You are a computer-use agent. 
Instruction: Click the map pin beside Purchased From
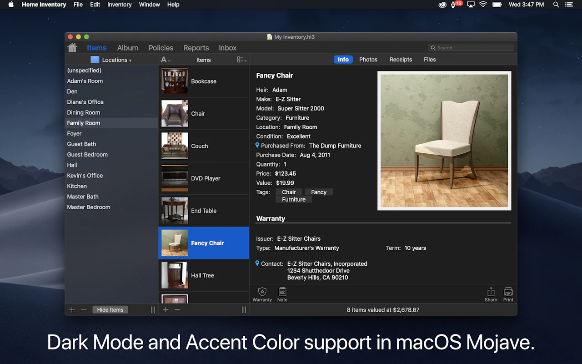[x=257, y=146]
